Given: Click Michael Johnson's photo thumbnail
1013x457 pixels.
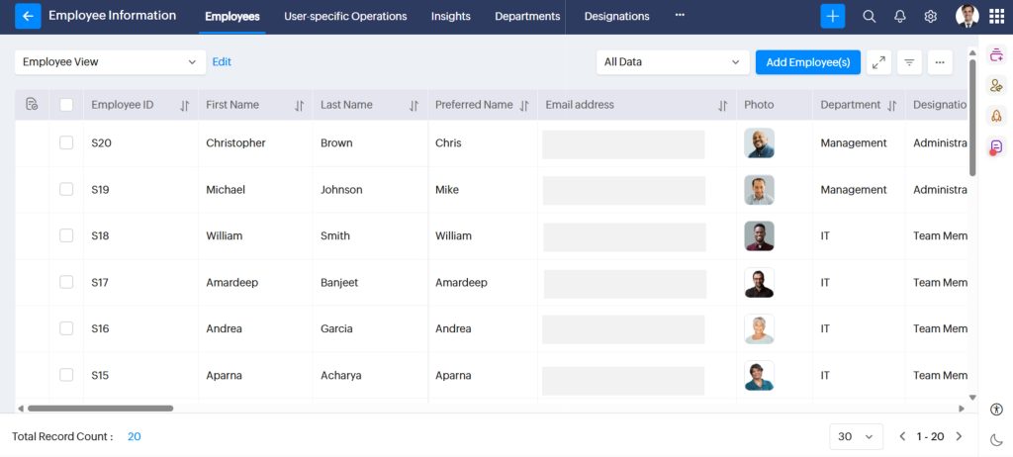Looking at the screenshot, I should tap(759, 189).
